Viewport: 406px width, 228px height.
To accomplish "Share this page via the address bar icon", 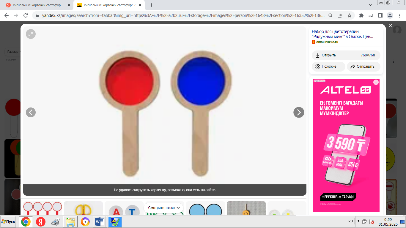I will [x=340, y=15].
